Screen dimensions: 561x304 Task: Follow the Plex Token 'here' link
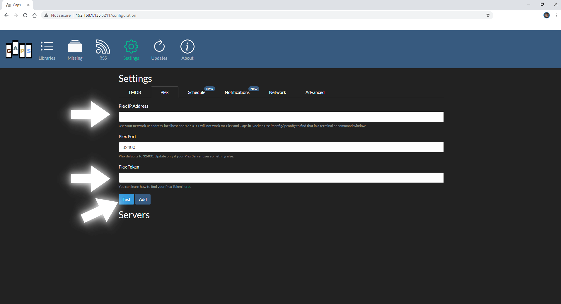tap(186, 187)
